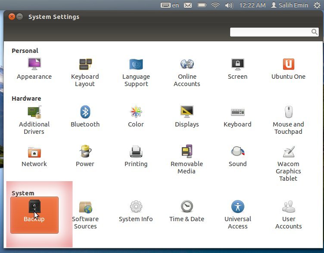Open the keyboard language indicator menu
Image resolution: width=324 pixels, height=253 pixels.
pos(170,5)
